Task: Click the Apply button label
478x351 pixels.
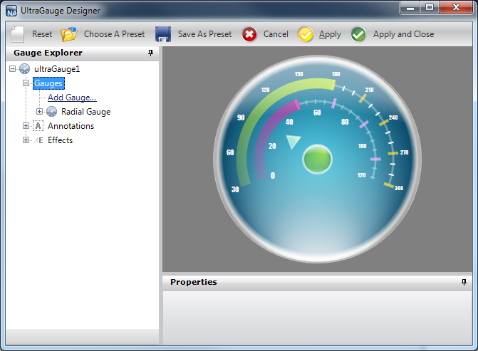Action: tap(330, 35)
